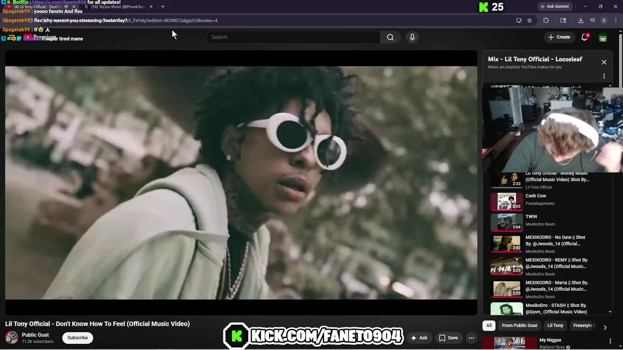623x350 pixels.
Task: Play the MEXIKODRO No Date thumbnail
Action: (507, 243)
